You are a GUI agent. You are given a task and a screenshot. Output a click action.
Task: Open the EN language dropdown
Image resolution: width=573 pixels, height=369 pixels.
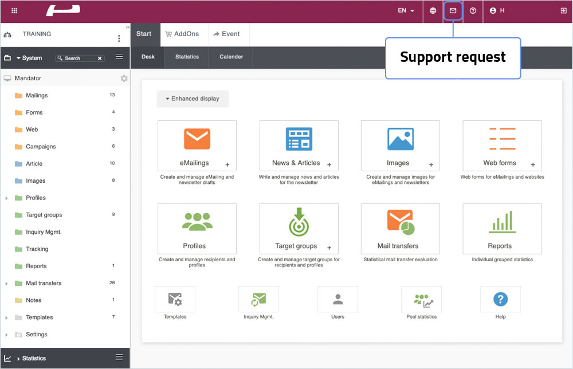pyautogui.click(x=406, y=10)
